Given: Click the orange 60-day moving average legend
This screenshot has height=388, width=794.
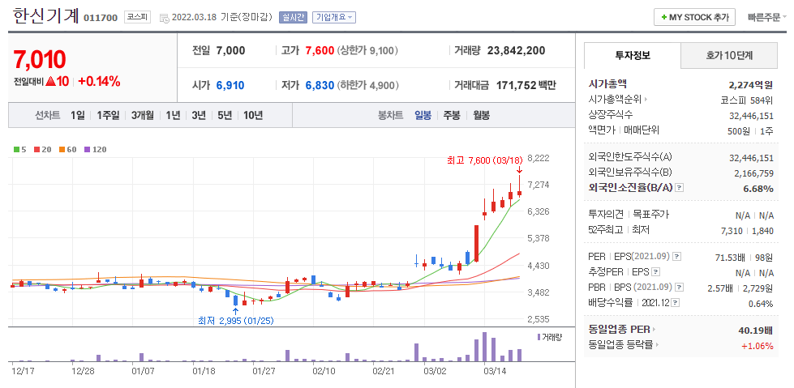Looking at the screenshot, I should [x=67, y=149].
